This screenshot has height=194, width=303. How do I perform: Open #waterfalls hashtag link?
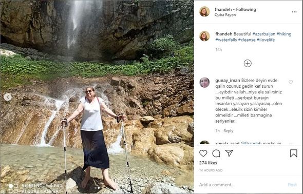(x=226, y=40)
